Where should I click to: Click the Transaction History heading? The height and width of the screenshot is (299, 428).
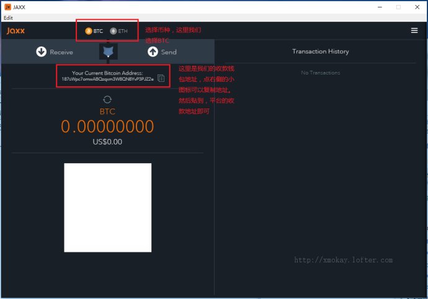click(321, 51)
